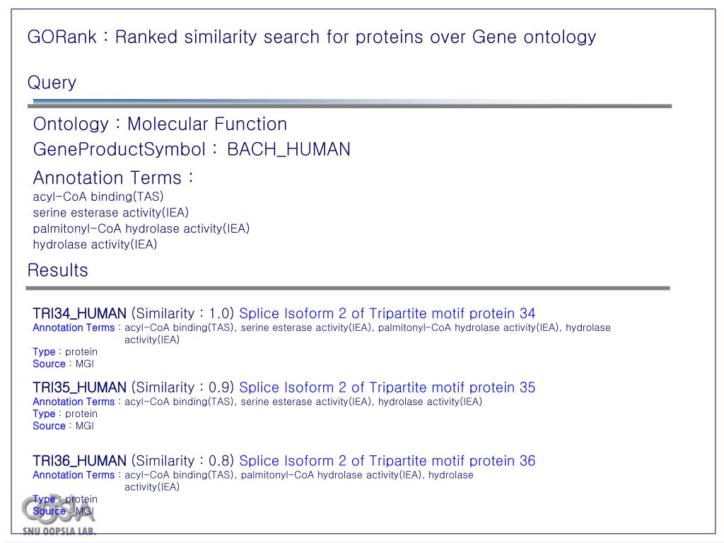Select the BACH_HUMAN gene product symbol

(x=288, y=150)
